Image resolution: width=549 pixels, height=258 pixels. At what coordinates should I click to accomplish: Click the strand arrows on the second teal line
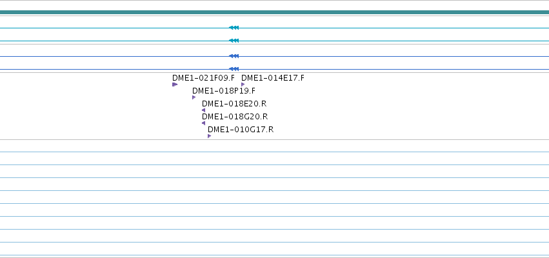tap(234, 41)
